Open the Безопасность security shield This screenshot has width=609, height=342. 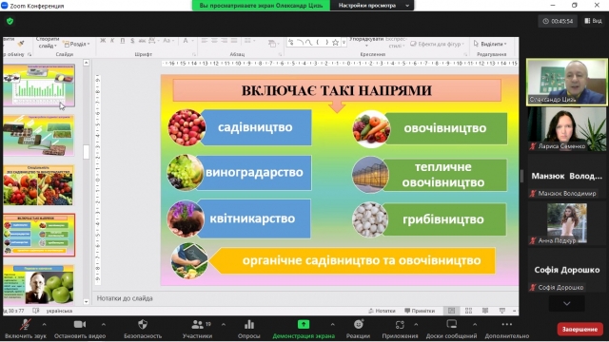point(143,329)
